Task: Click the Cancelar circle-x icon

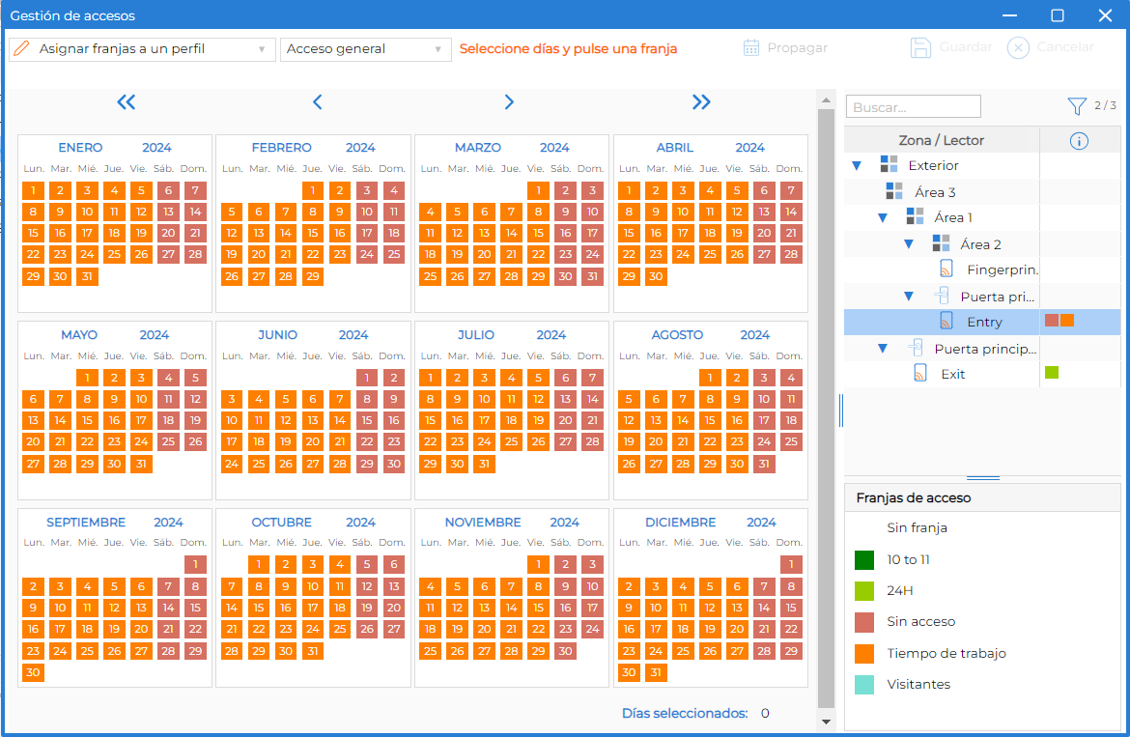Action: pyautogui.click(x=1018, y=47)
